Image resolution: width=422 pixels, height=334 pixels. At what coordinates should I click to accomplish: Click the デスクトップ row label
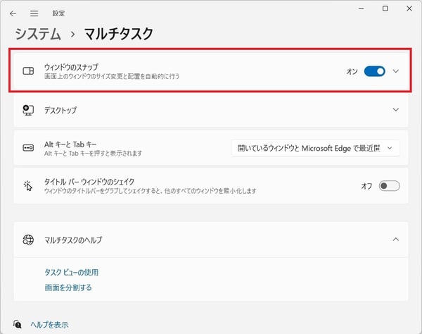[60, 110]
